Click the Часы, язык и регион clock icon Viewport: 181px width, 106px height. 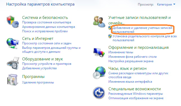(x=99, y=73)
